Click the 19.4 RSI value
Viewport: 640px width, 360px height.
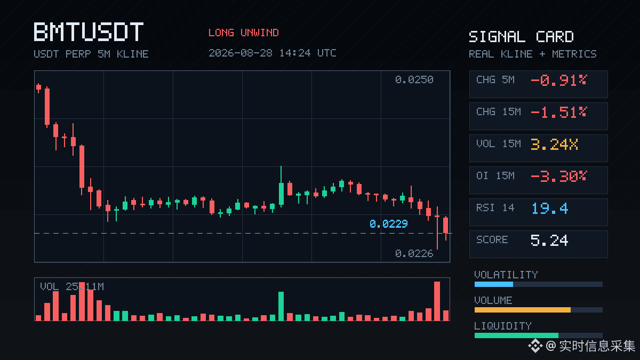pos(549,209)
